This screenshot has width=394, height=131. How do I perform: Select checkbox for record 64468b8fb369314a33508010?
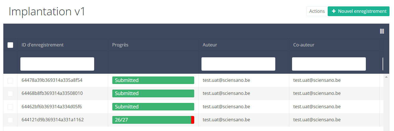point(10,94)
